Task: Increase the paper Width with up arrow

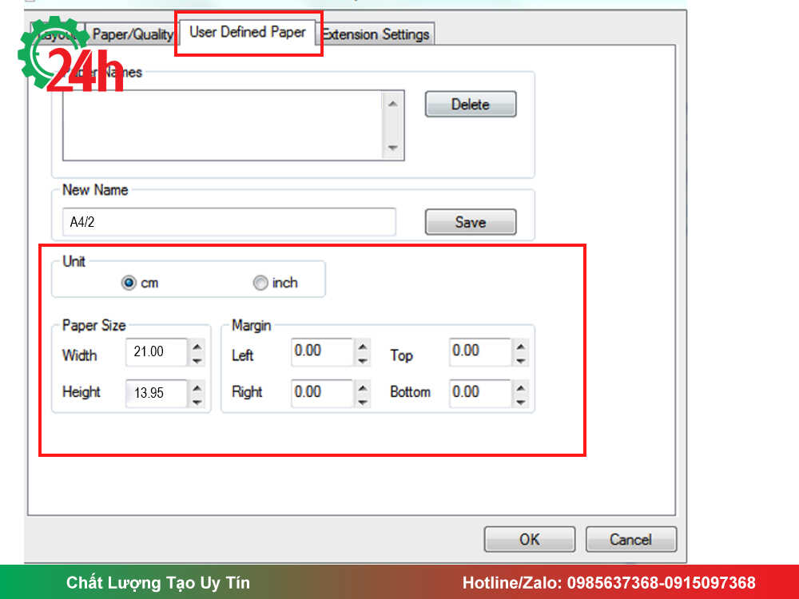Action: [x=197, y=347]
